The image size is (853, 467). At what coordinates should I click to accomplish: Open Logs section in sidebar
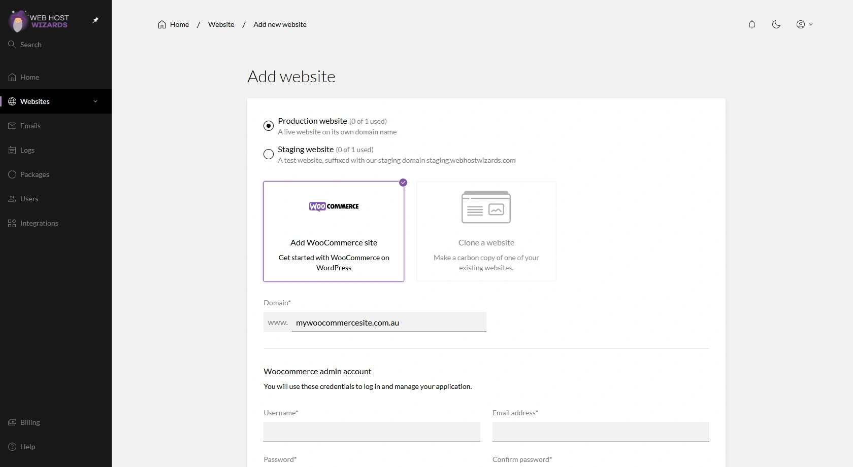(x=56, y=150)
